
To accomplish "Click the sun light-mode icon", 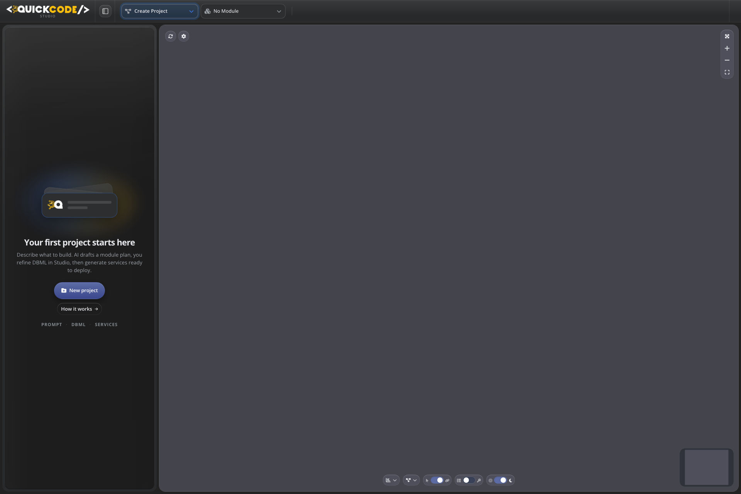I will [x=491, y=480].
